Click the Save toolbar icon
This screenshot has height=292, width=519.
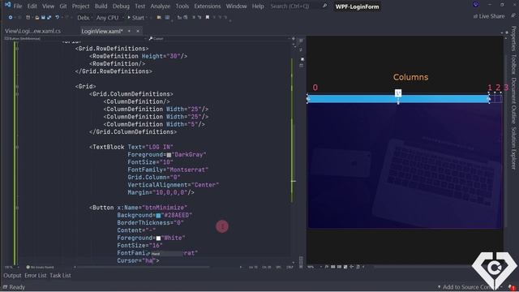(x=43, y=17)
